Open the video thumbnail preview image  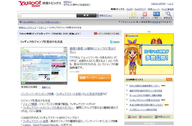(x=44, y=66)
